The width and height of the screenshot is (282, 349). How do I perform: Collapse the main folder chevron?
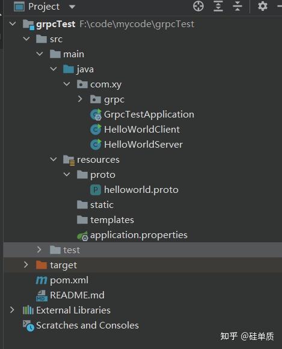click(40, 54)
